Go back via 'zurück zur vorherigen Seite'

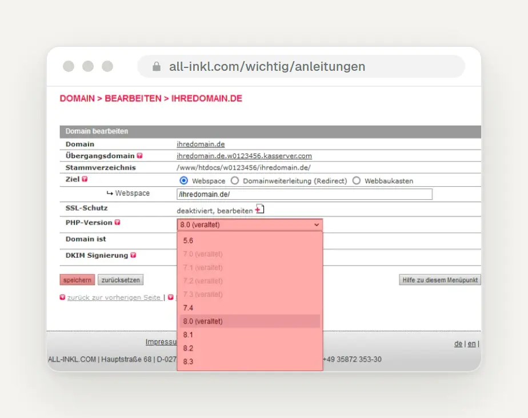(114, 298)
